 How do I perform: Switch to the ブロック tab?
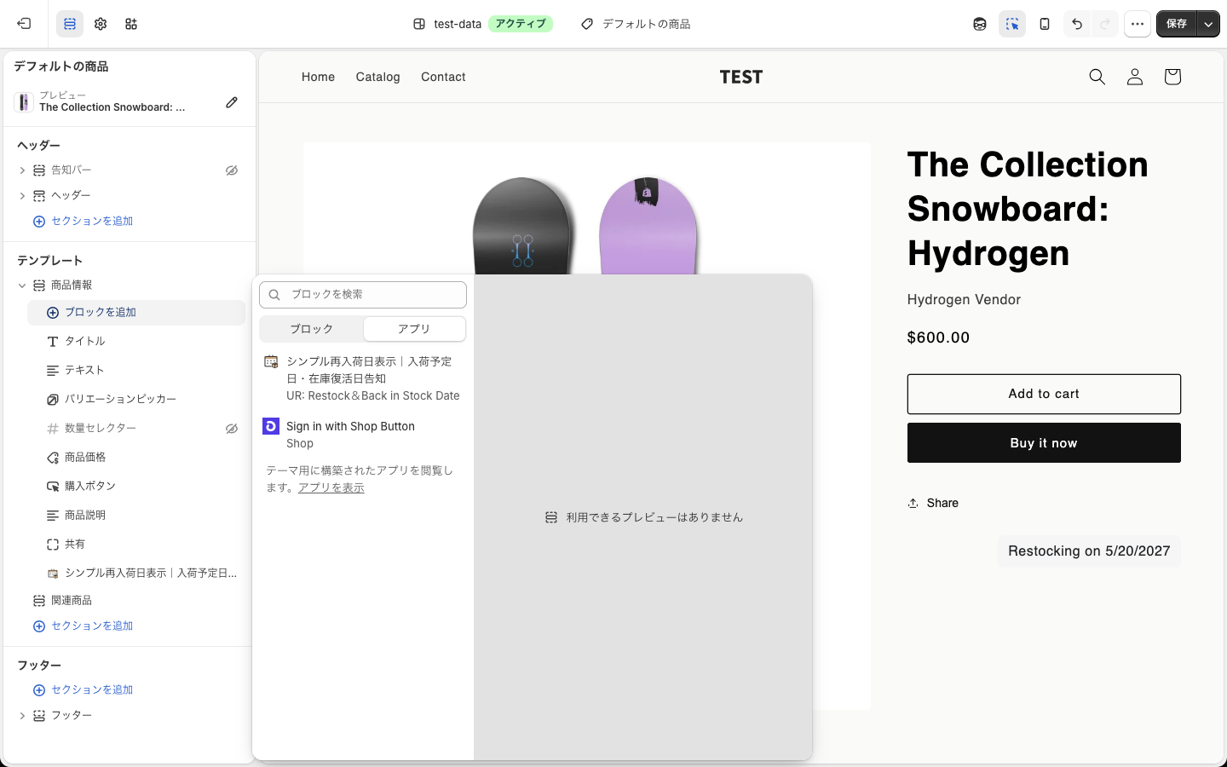click(311, 329)
